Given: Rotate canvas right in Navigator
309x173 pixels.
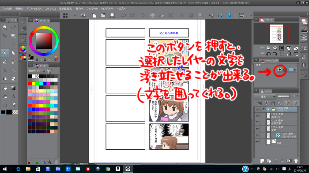Looking at the screenshot, I should click(x=275, y=54).
